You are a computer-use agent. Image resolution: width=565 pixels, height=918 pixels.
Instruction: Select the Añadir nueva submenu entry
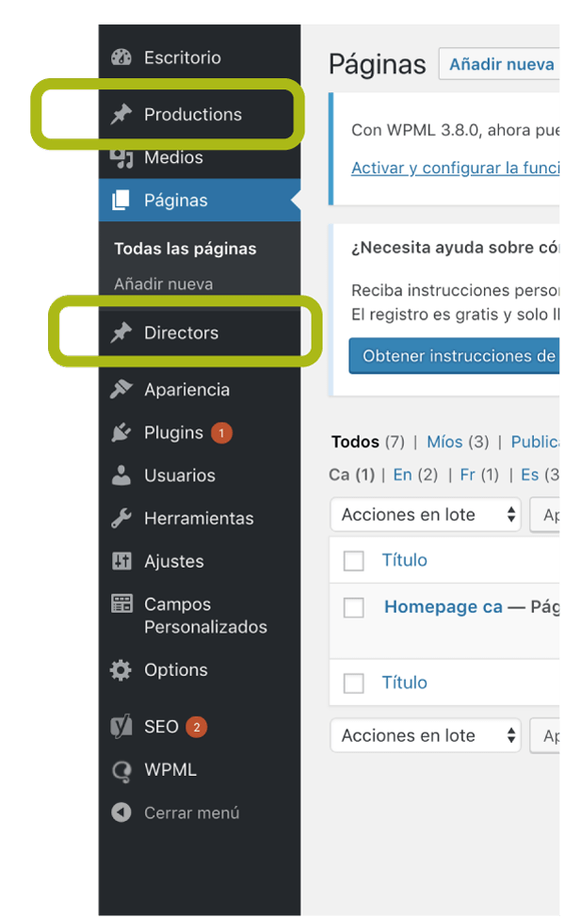tap(163, 284)
